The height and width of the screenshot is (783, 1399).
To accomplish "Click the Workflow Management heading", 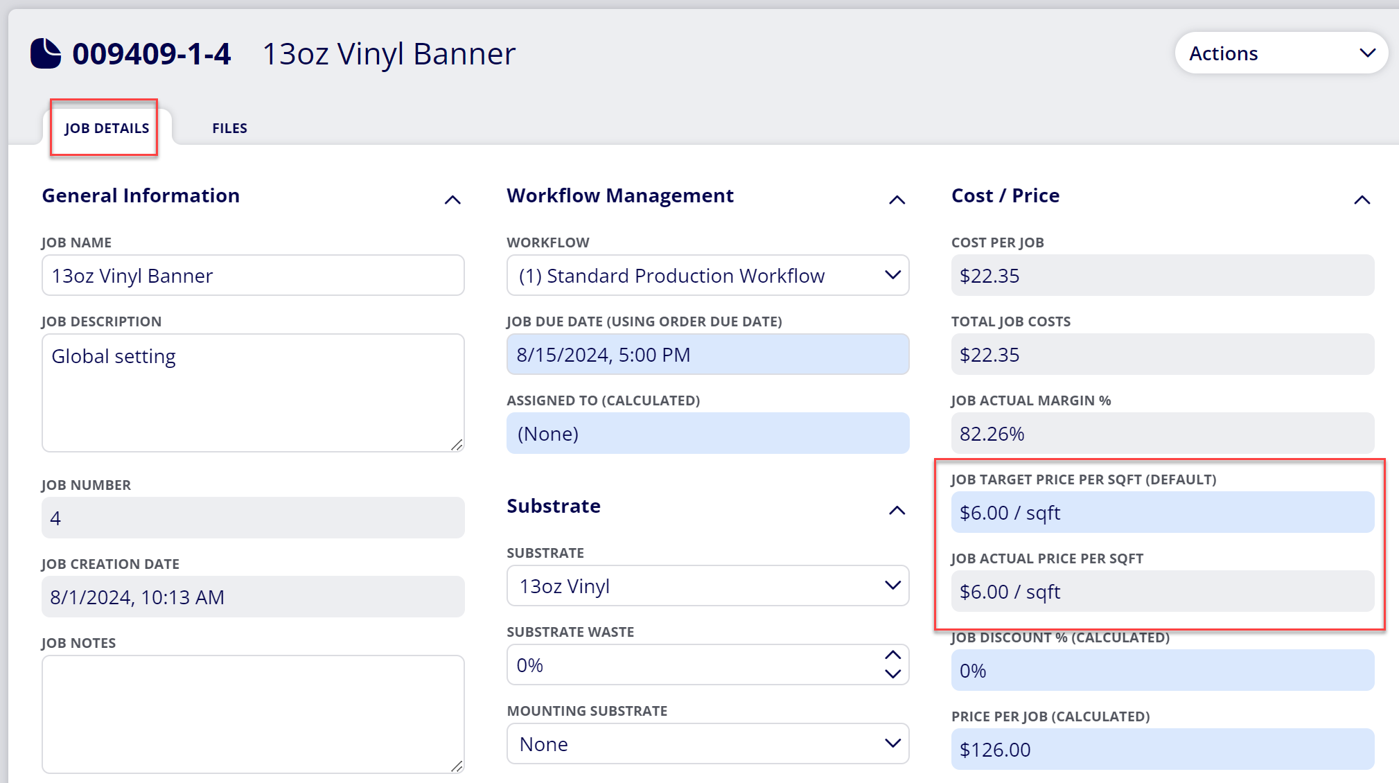I will click(x=620, y=195).
